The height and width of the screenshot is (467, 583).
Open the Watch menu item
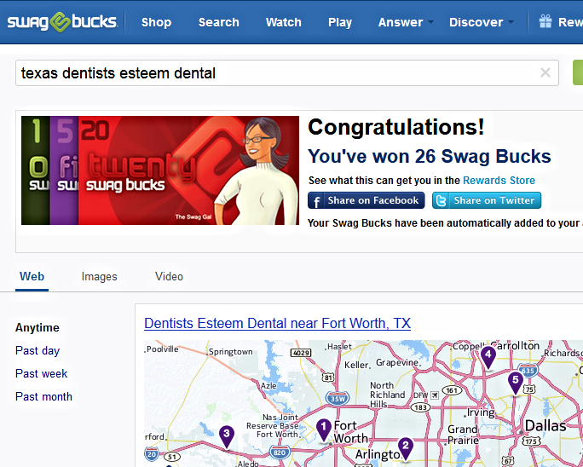click(283, 22)
